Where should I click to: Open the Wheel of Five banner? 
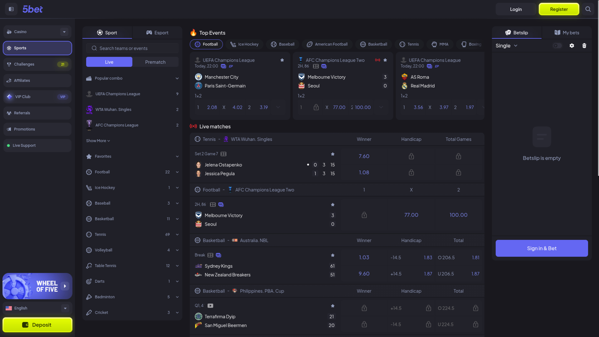tap(37, 286)
